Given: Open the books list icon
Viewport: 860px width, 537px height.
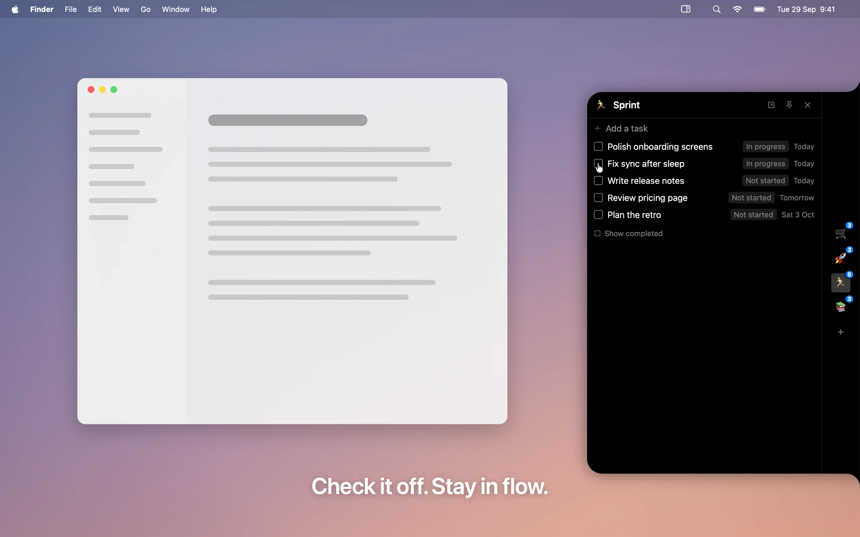Looking at the screenshot, I should pos(841,307).
